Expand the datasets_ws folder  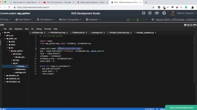coord(5,75)
